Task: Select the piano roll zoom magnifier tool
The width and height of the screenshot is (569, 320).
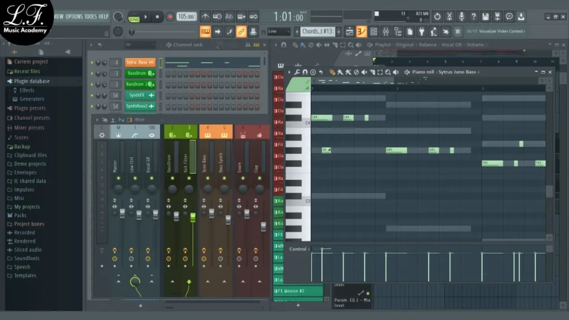Action: click(388, 72)
